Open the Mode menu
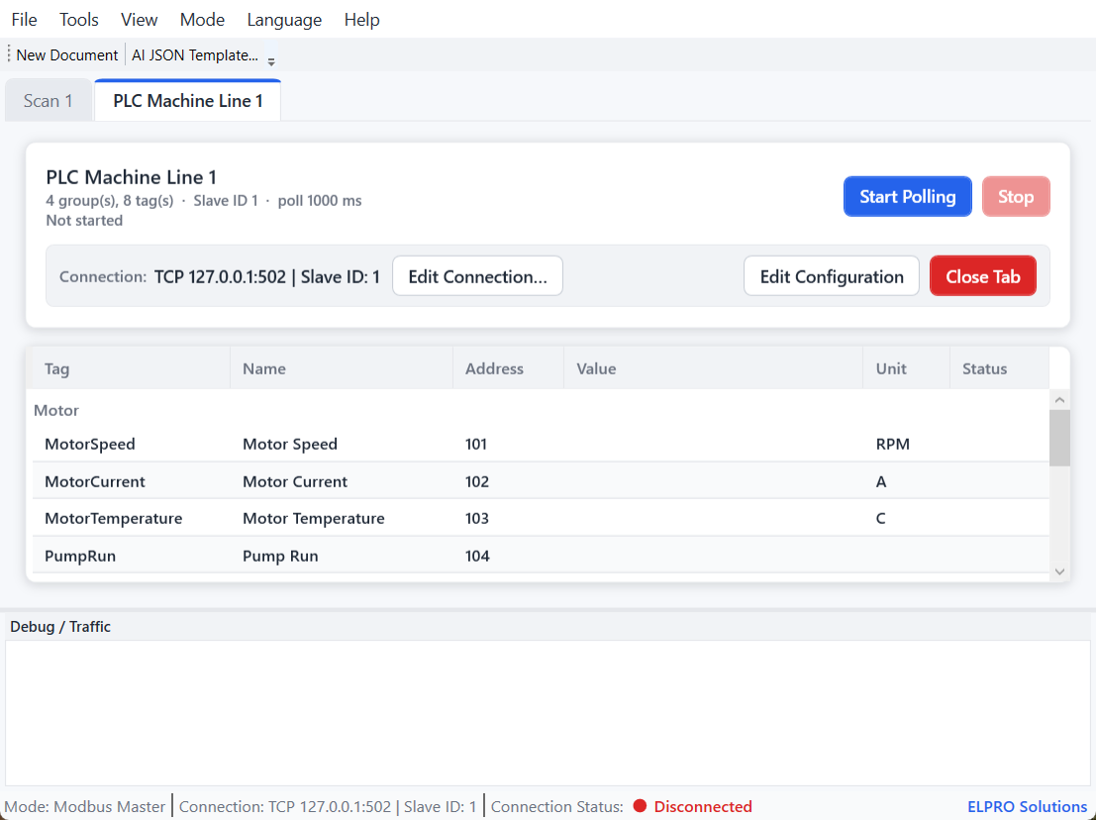The image size is (1096, 820). click(202, 20)
